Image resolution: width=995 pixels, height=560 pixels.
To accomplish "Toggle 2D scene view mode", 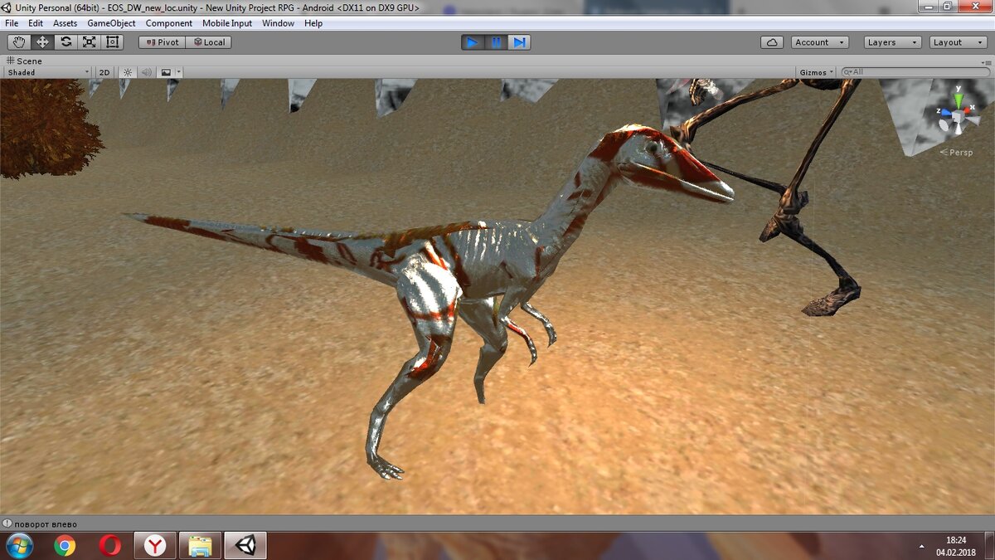I will 104,72.
